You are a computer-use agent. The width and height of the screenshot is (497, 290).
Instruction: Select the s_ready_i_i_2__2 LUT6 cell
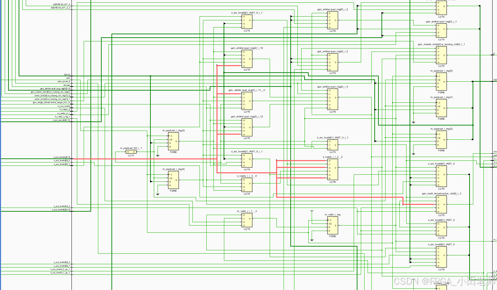[x=333, y=170]
